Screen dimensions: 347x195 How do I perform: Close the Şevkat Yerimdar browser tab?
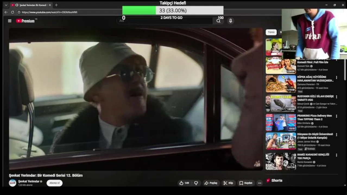click(50, 5)
